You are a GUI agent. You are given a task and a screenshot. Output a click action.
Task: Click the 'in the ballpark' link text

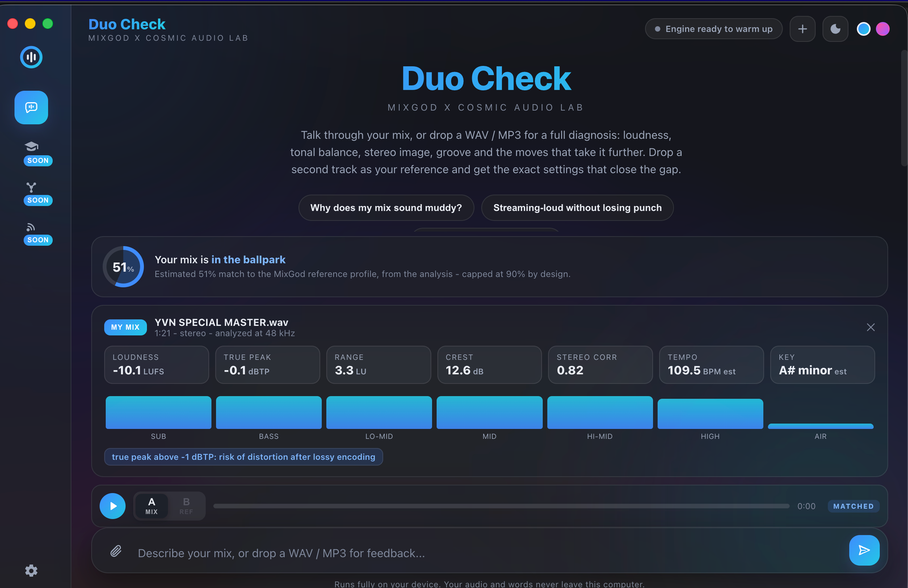(x=249, y=259)
